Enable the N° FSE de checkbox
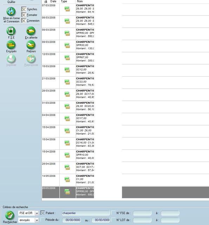209x225 pixels. [113, 213]
